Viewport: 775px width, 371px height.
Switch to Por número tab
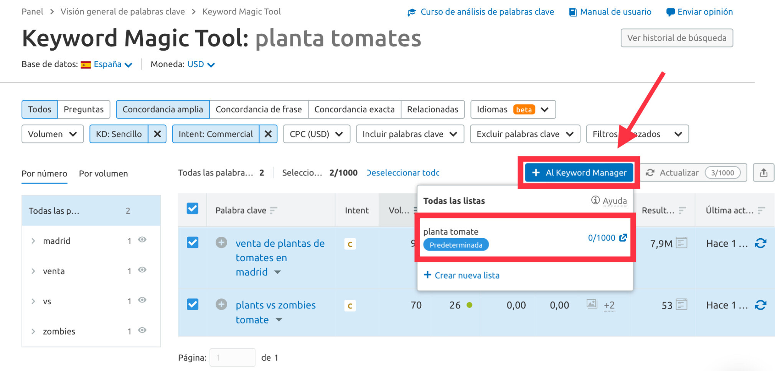(x=45, y=173)
